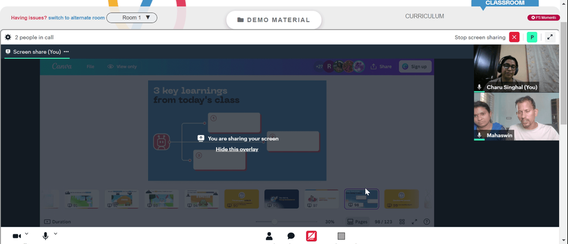Click the R collaborator avatar in Canva
Image resolution: width=568 pixels, height=244 pixels.
click(x=329, y=66)
